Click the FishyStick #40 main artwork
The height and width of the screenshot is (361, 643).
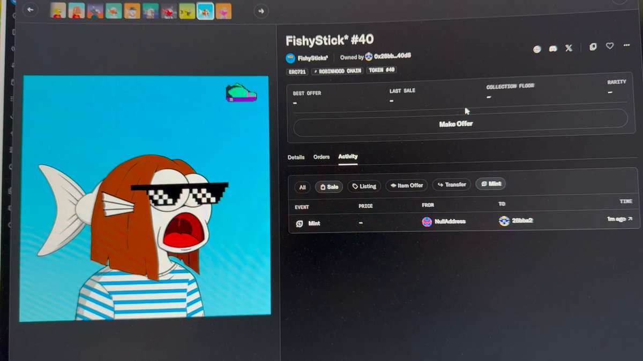tap(145, 199)
